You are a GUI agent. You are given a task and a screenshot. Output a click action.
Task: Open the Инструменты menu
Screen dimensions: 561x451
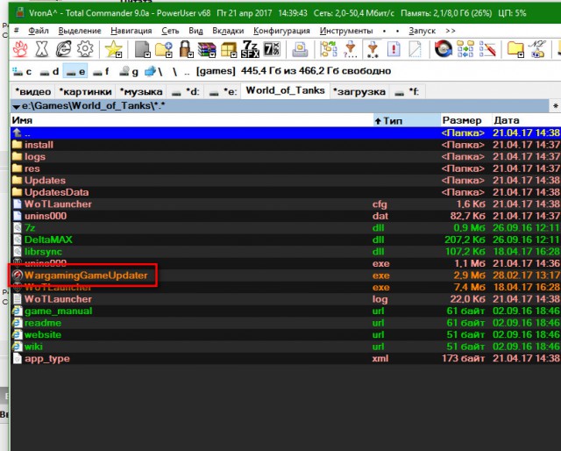click(x=346, y=31)
